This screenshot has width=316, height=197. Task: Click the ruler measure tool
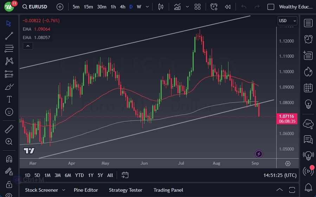(x=9, y=129)
